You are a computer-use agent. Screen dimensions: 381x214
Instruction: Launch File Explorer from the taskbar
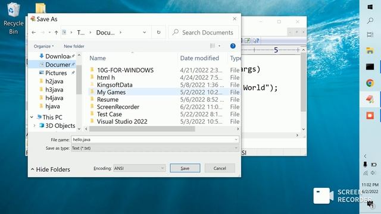(x=370, y=51)
